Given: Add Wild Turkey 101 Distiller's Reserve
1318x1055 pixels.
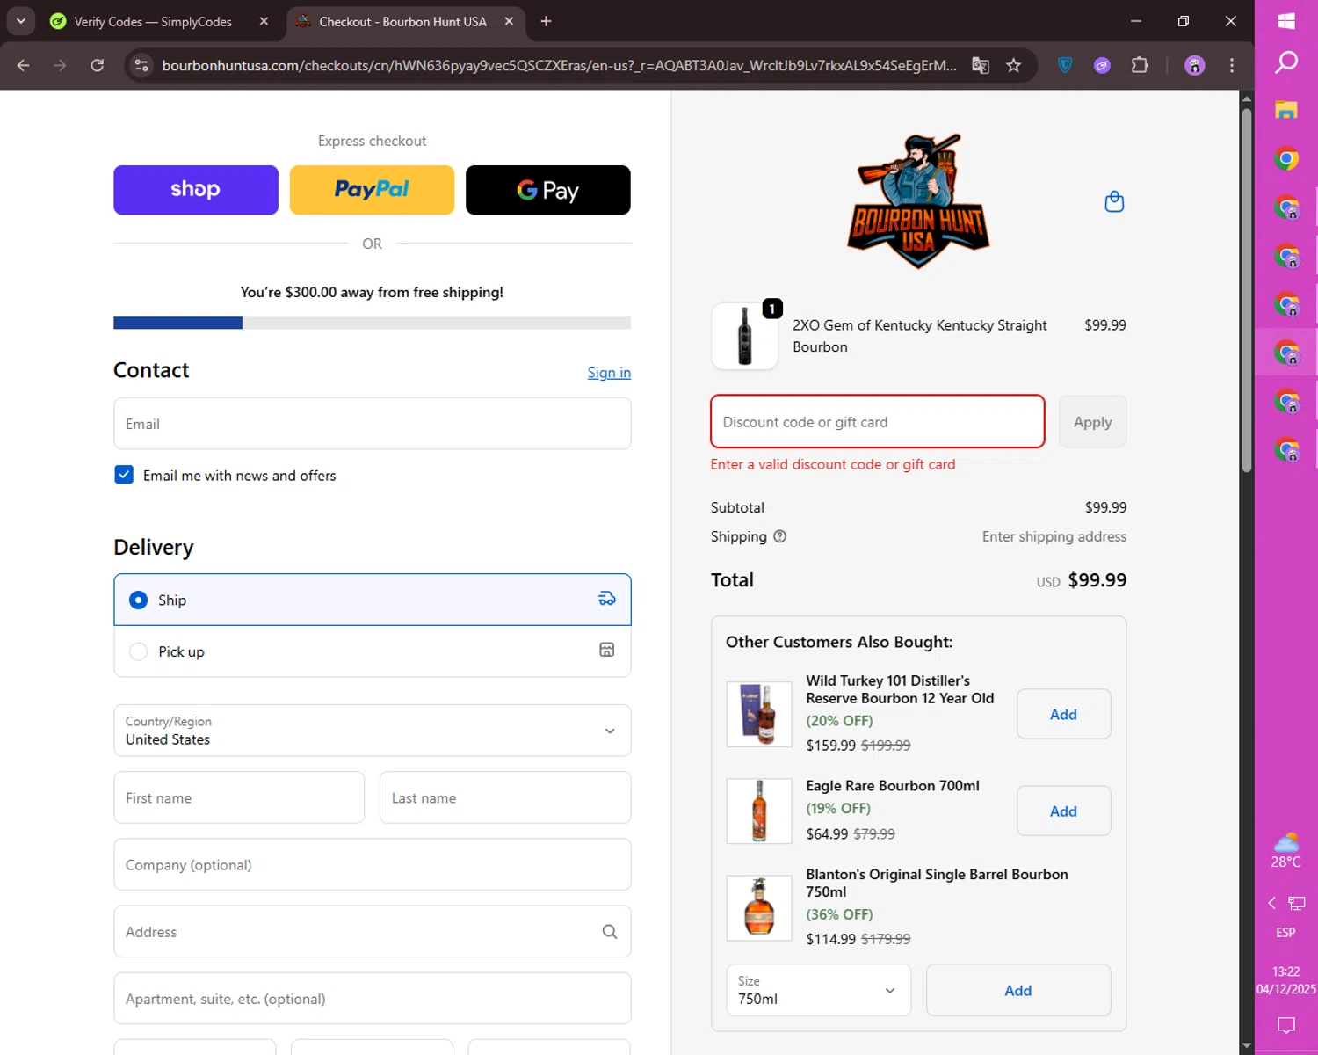Looking at the screenshot, I should point(1063,714).
